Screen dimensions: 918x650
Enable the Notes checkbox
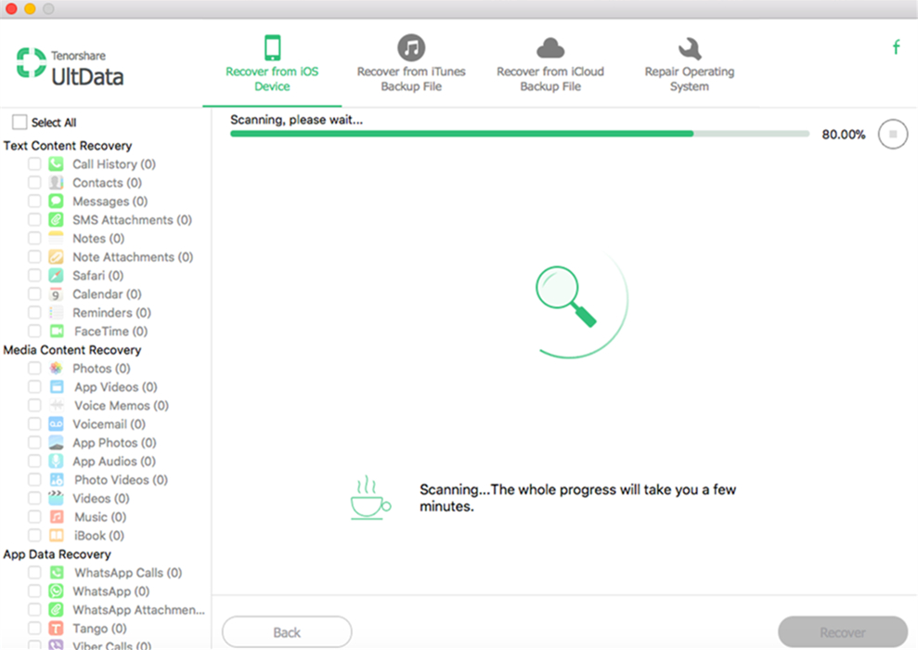coord(33,238)
